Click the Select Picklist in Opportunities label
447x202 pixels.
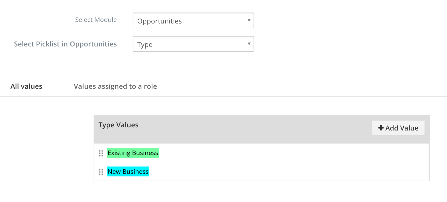[x=65, y=44]
